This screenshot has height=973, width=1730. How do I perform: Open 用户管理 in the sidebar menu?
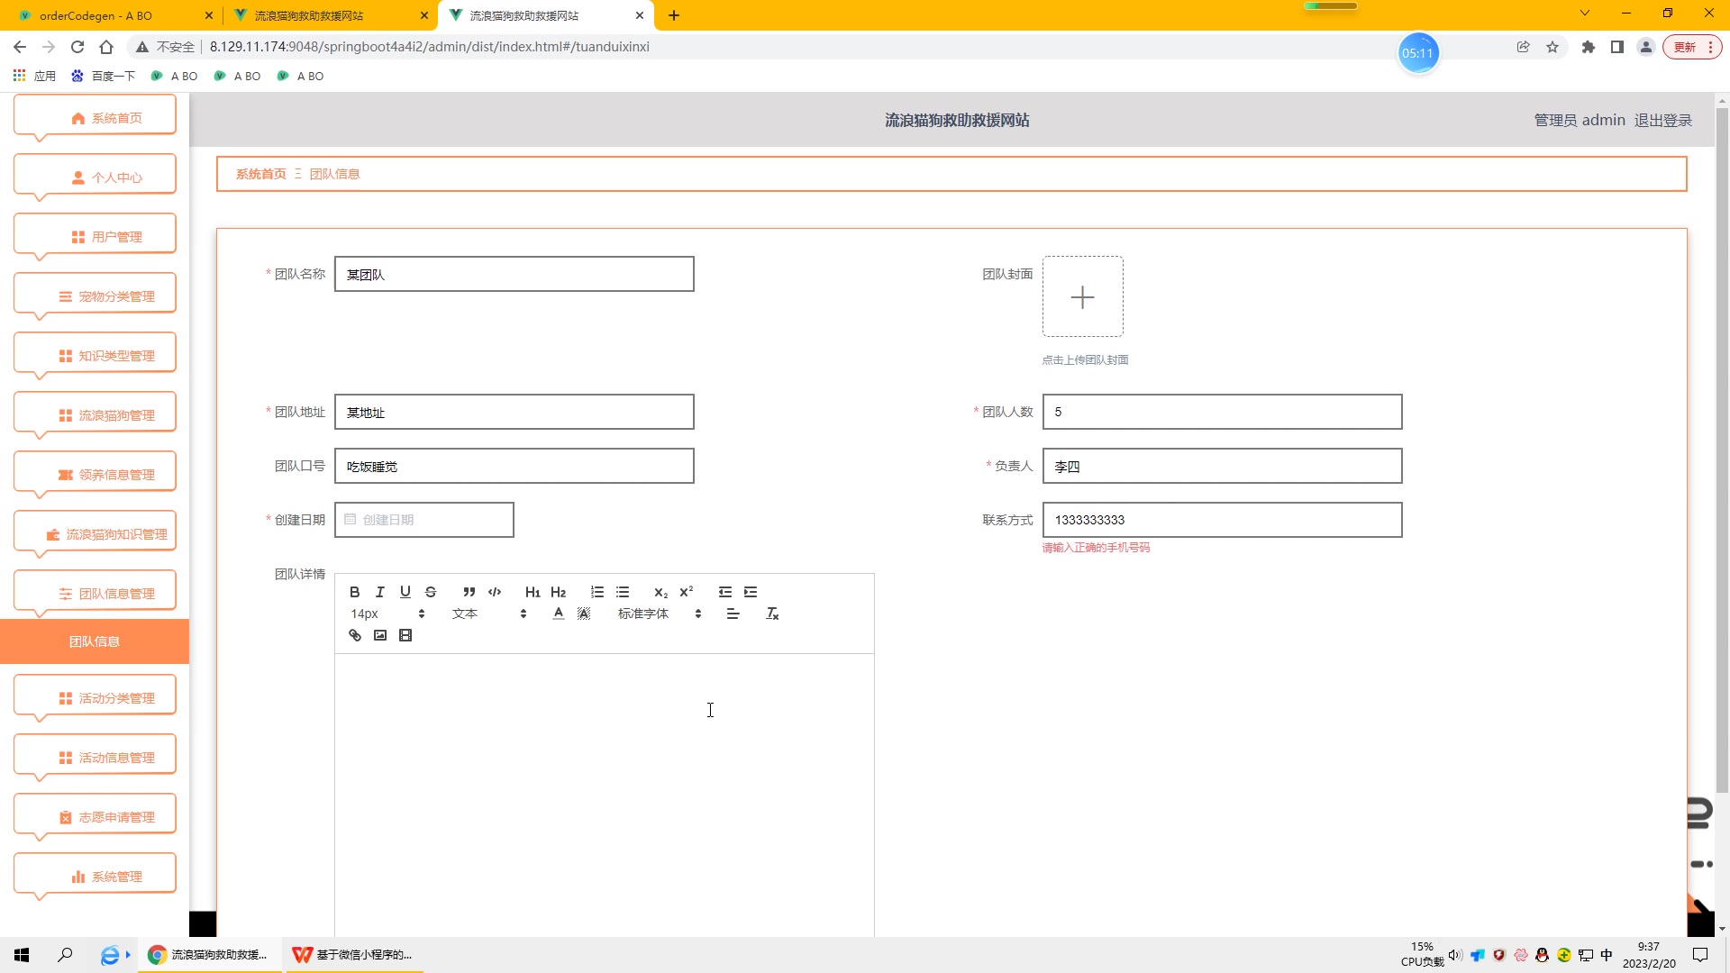(x=94, y=236)
